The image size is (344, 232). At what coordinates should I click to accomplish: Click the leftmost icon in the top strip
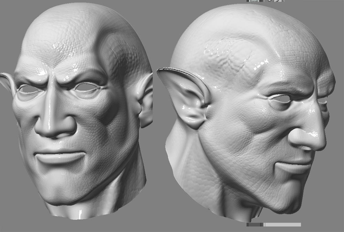tap(248, 1)
